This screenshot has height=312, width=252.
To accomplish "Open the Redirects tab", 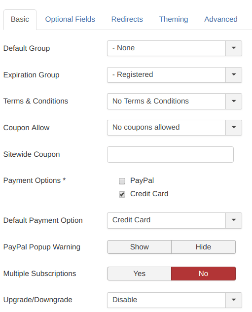I will pyautogui.click(x=127, y=19).
